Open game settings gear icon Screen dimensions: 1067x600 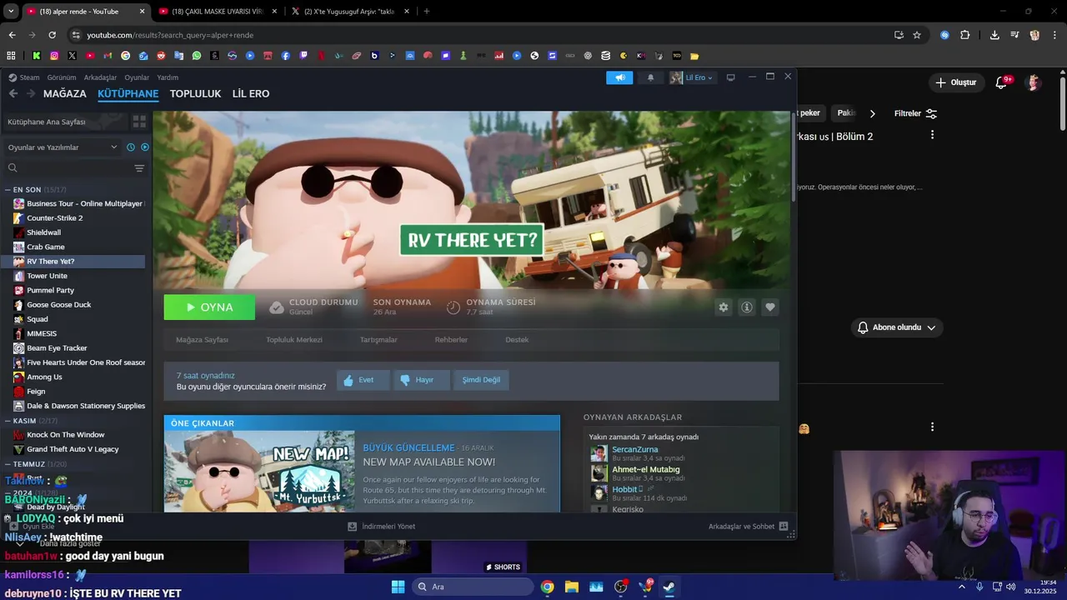[x=724, y=307]
